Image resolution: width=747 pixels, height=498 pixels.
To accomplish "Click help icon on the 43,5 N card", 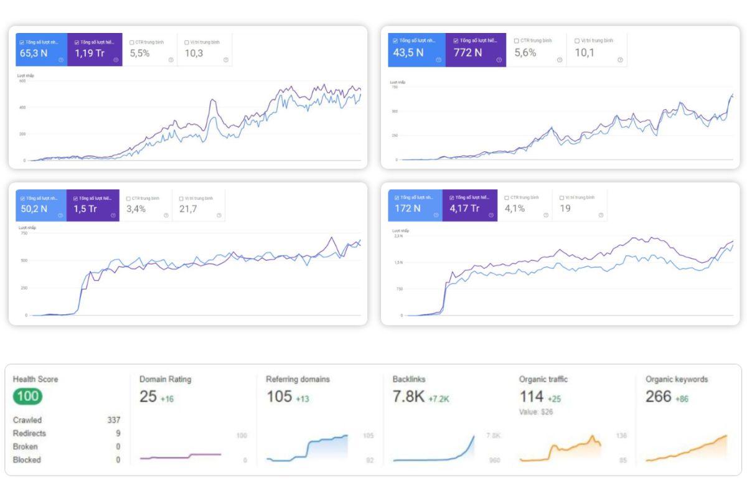I will 438,60.
